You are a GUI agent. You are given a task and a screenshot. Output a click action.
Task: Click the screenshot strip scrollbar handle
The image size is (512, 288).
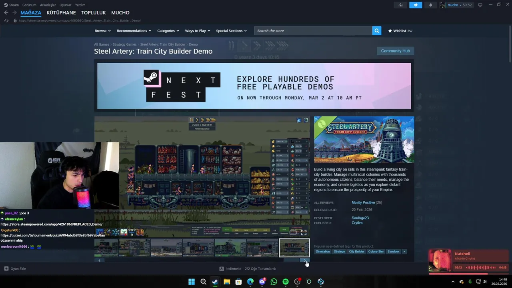pos(292,260)
